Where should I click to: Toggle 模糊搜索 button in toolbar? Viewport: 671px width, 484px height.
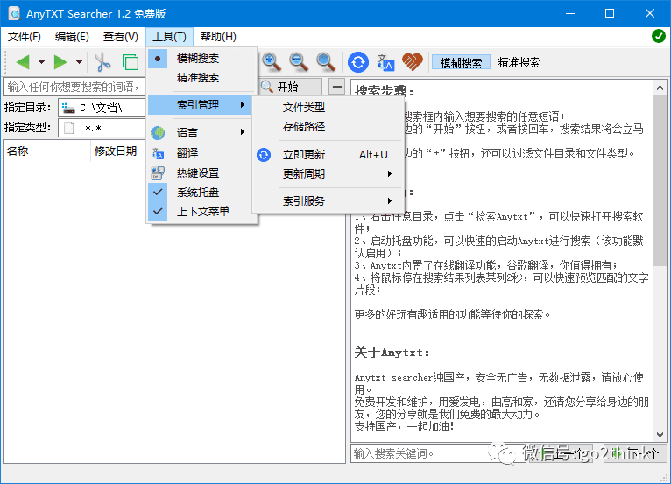pyautogui.click(x=461, y=62)
